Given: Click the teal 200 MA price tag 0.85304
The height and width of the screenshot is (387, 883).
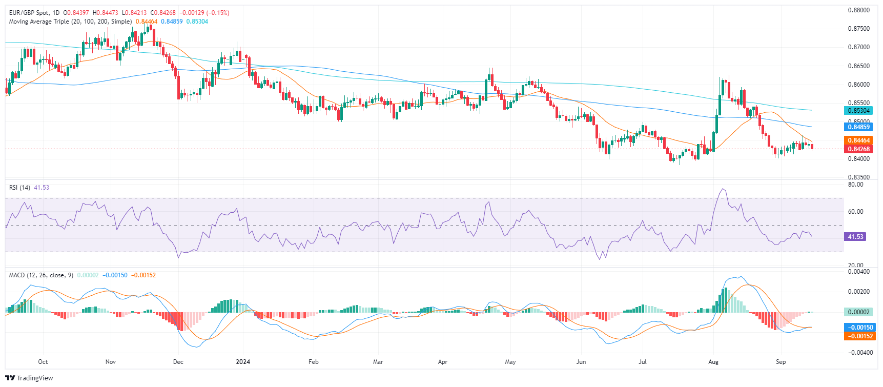Looking at the screenshot, I should pos(858,111).
